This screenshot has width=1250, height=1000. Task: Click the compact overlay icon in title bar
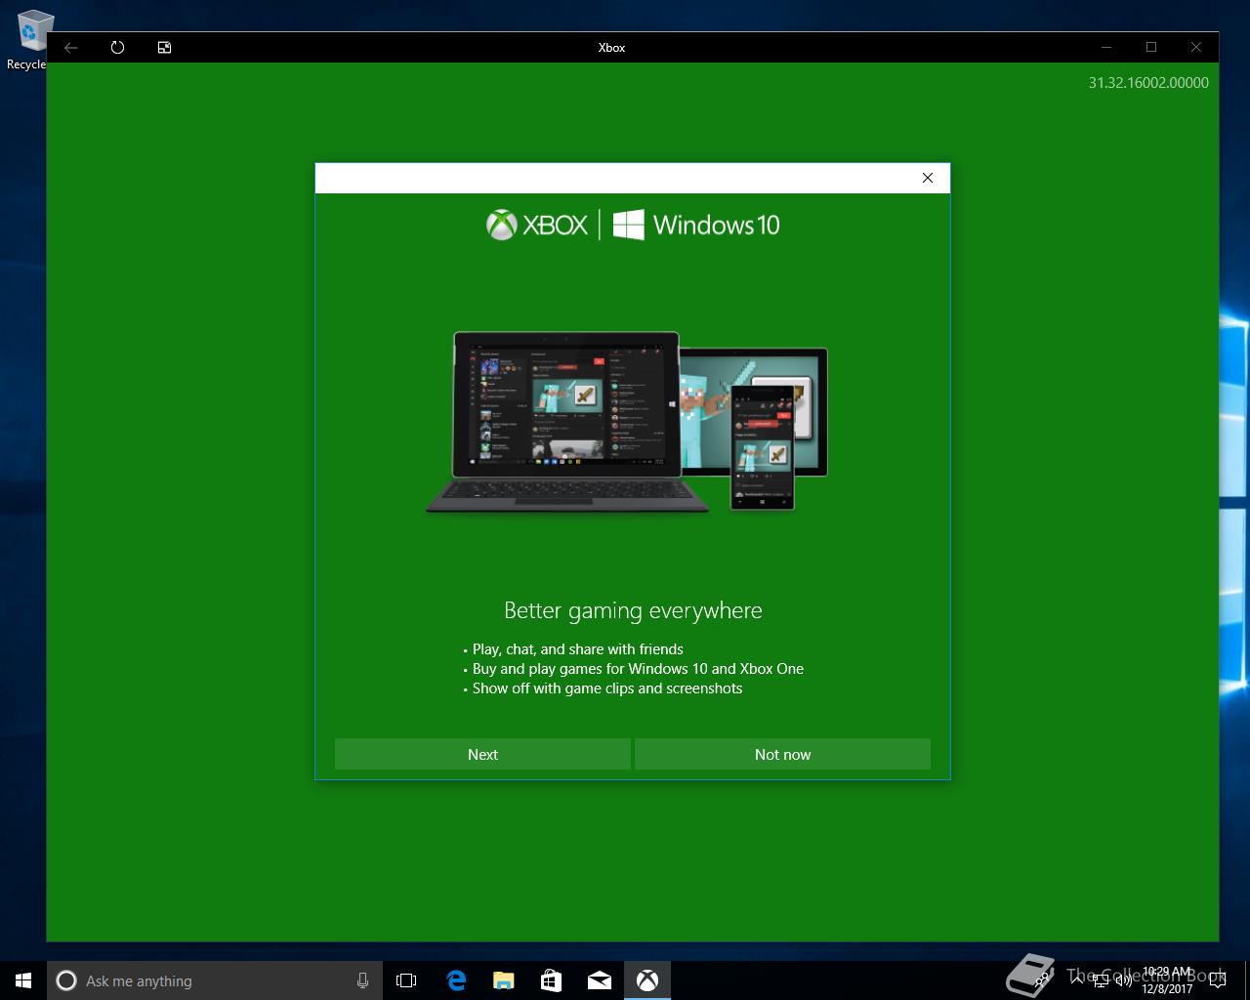pos(165,47)
